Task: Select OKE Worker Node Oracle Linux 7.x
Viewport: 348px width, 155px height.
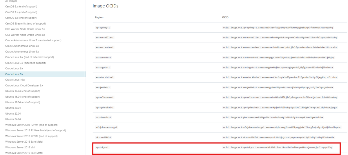Action: 25,29
